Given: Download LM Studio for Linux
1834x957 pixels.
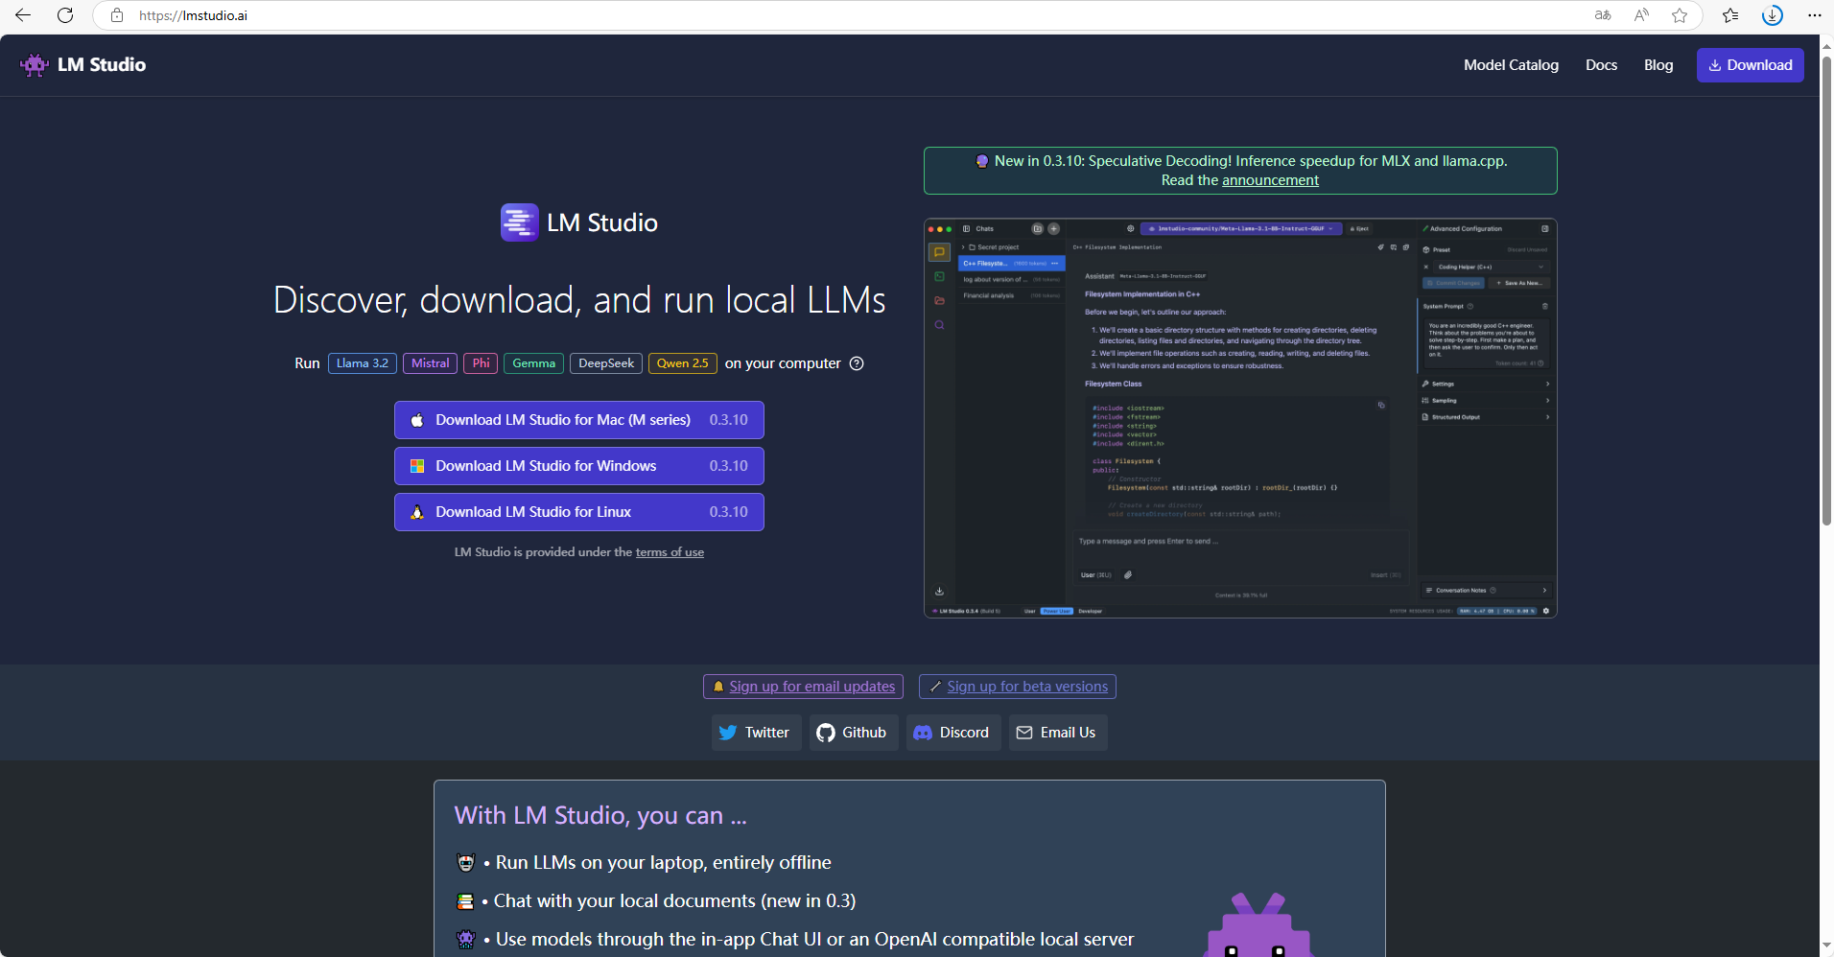Looking at the screenshot, I should point(578,512).
